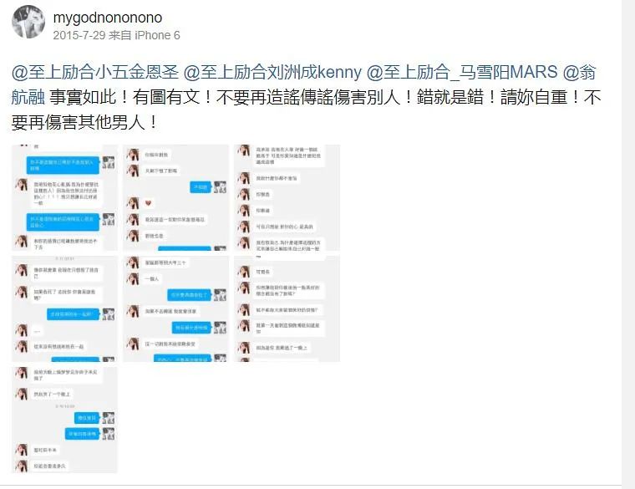Open the 2015-7-29 post timestamp
The width and height of the screenshot is (635, 489).
tap(79, 35)
